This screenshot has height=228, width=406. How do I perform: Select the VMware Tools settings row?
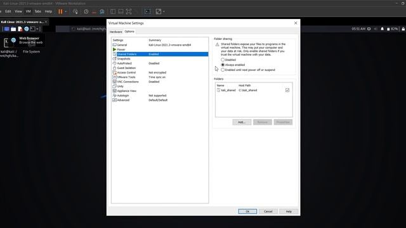160,77
